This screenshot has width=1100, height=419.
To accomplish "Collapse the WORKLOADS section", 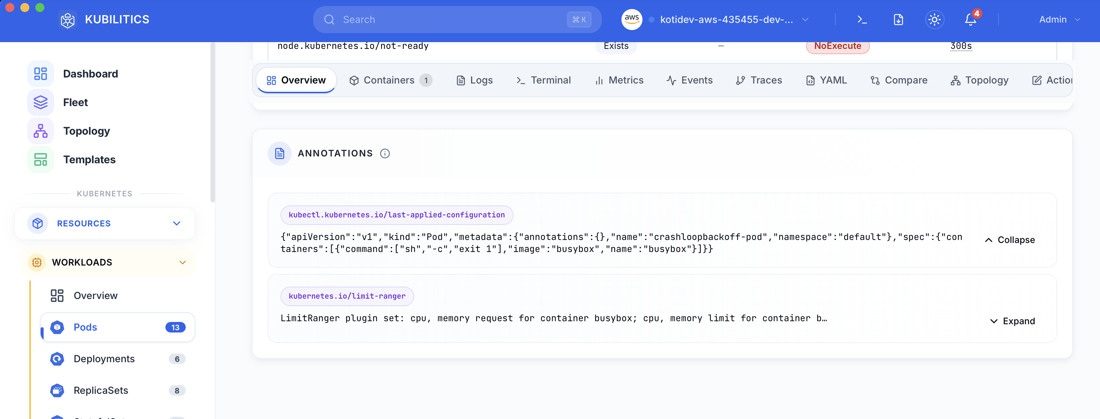I will point(183,262).
